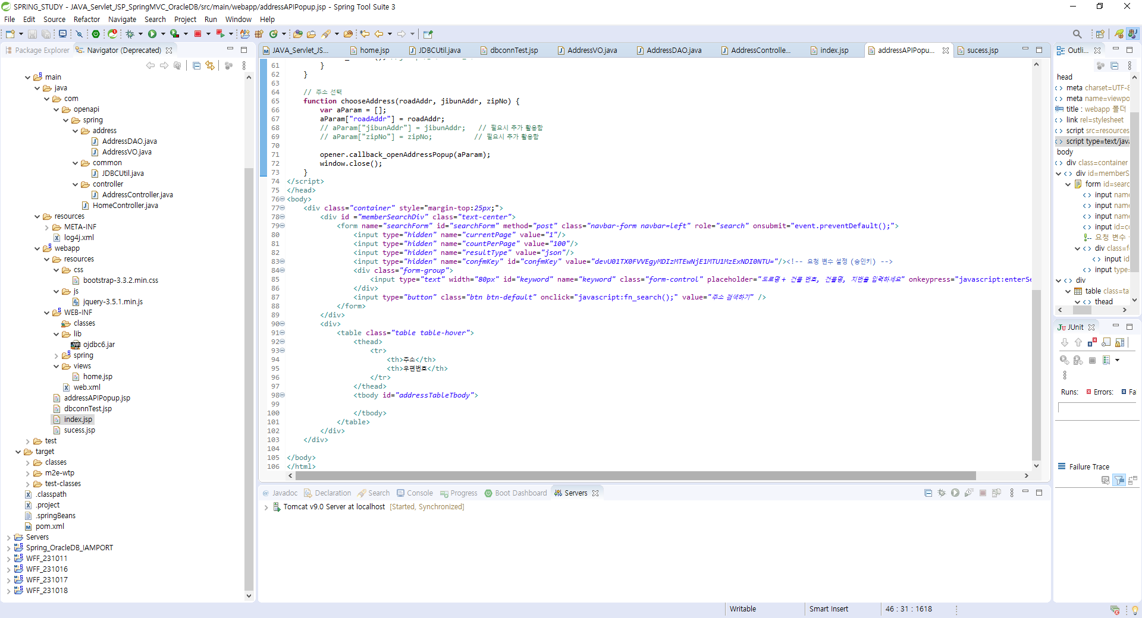This screenshot has width=1142, height=618.
Task: Click the Navigator view menu three-dots icon
Action: (x=244, y=65)
